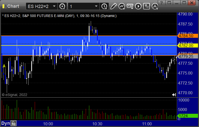Open the studies line-chart icon menu
The image size is (199, 127).
click(x=122, y=6)
